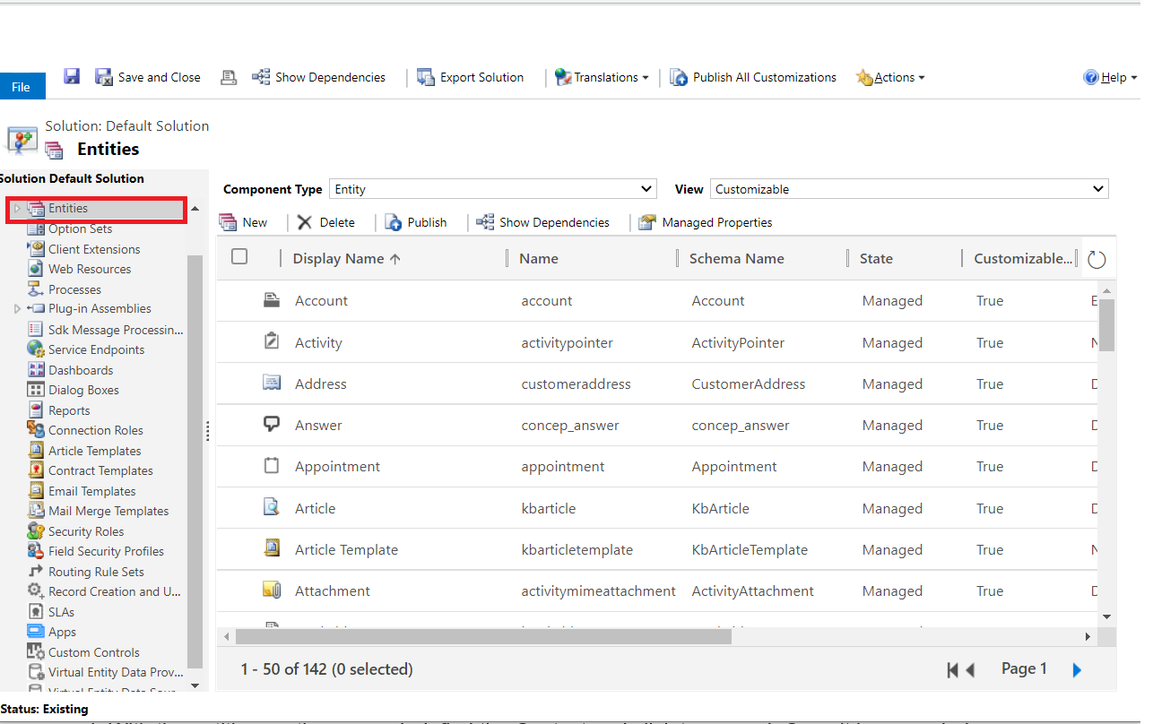This screenshot has height=724, width=1153.
Task: Open the Help menu
Action: coord(1109,77)
